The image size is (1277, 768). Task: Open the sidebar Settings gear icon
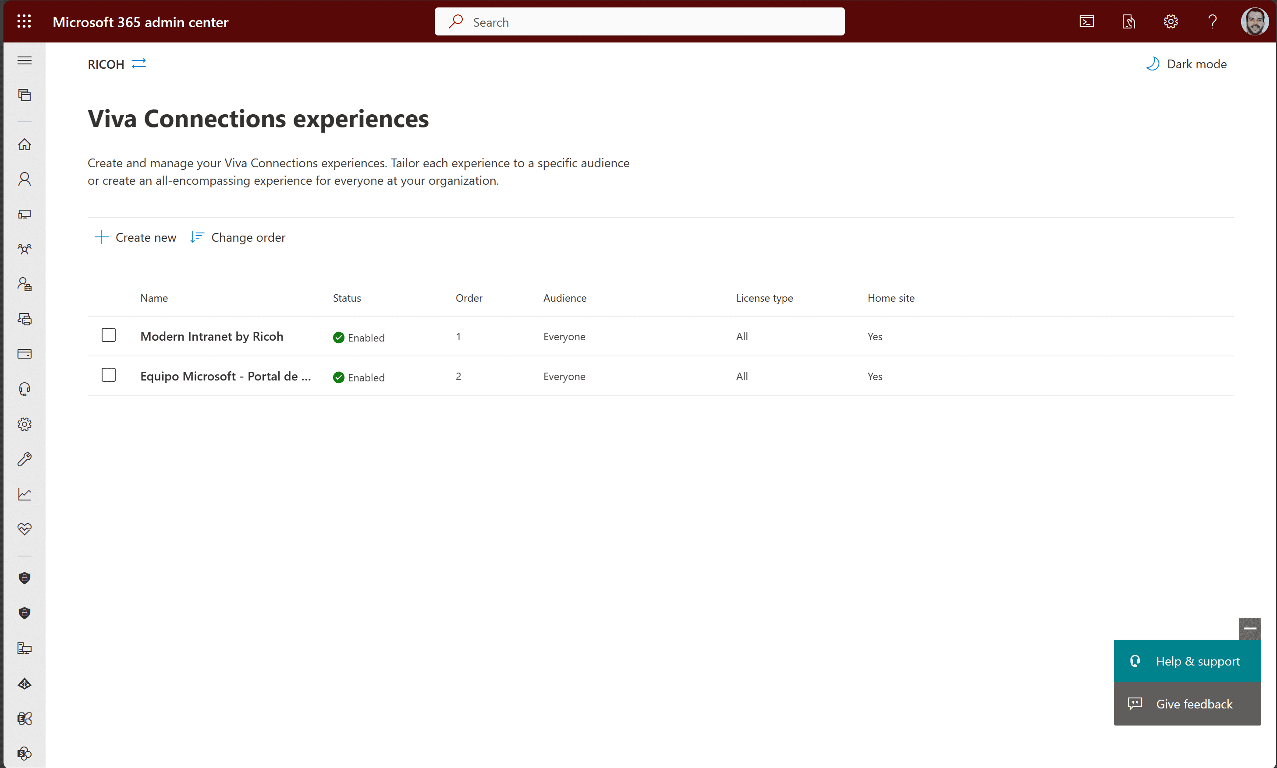pos(25,424)
